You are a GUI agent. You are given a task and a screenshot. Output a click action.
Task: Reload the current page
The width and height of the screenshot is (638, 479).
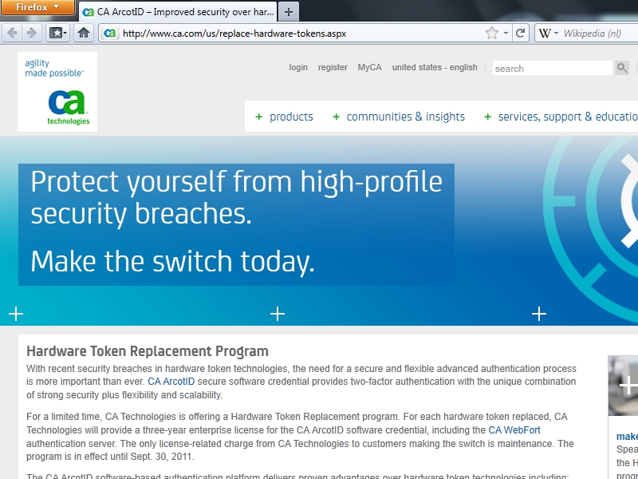pyautogui.click(x=520, y=33)
